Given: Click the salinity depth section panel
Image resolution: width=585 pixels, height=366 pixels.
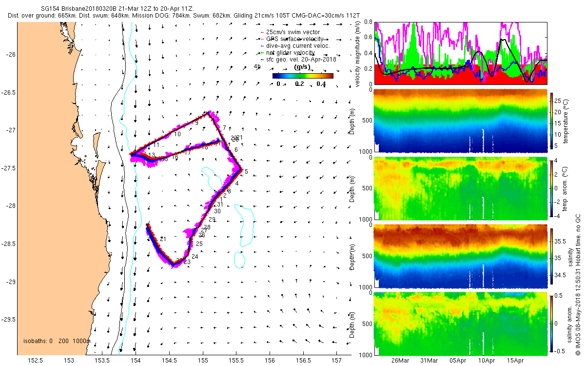Looking at the screenshot, I should [x=460, y=256].
